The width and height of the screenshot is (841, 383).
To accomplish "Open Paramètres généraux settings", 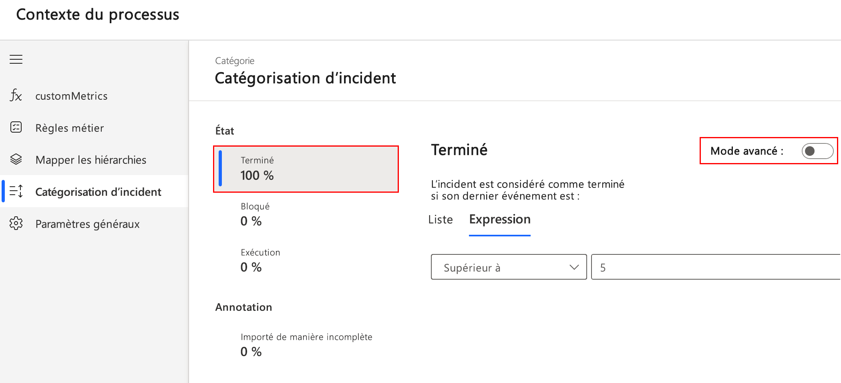I will tap(87, 224).
